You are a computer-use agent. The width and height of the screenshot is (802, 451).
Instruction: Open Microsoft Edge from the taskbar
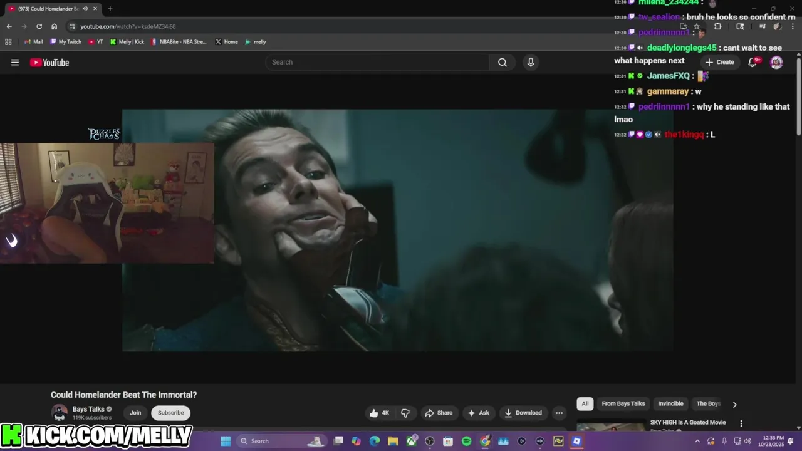coord(375,441)
